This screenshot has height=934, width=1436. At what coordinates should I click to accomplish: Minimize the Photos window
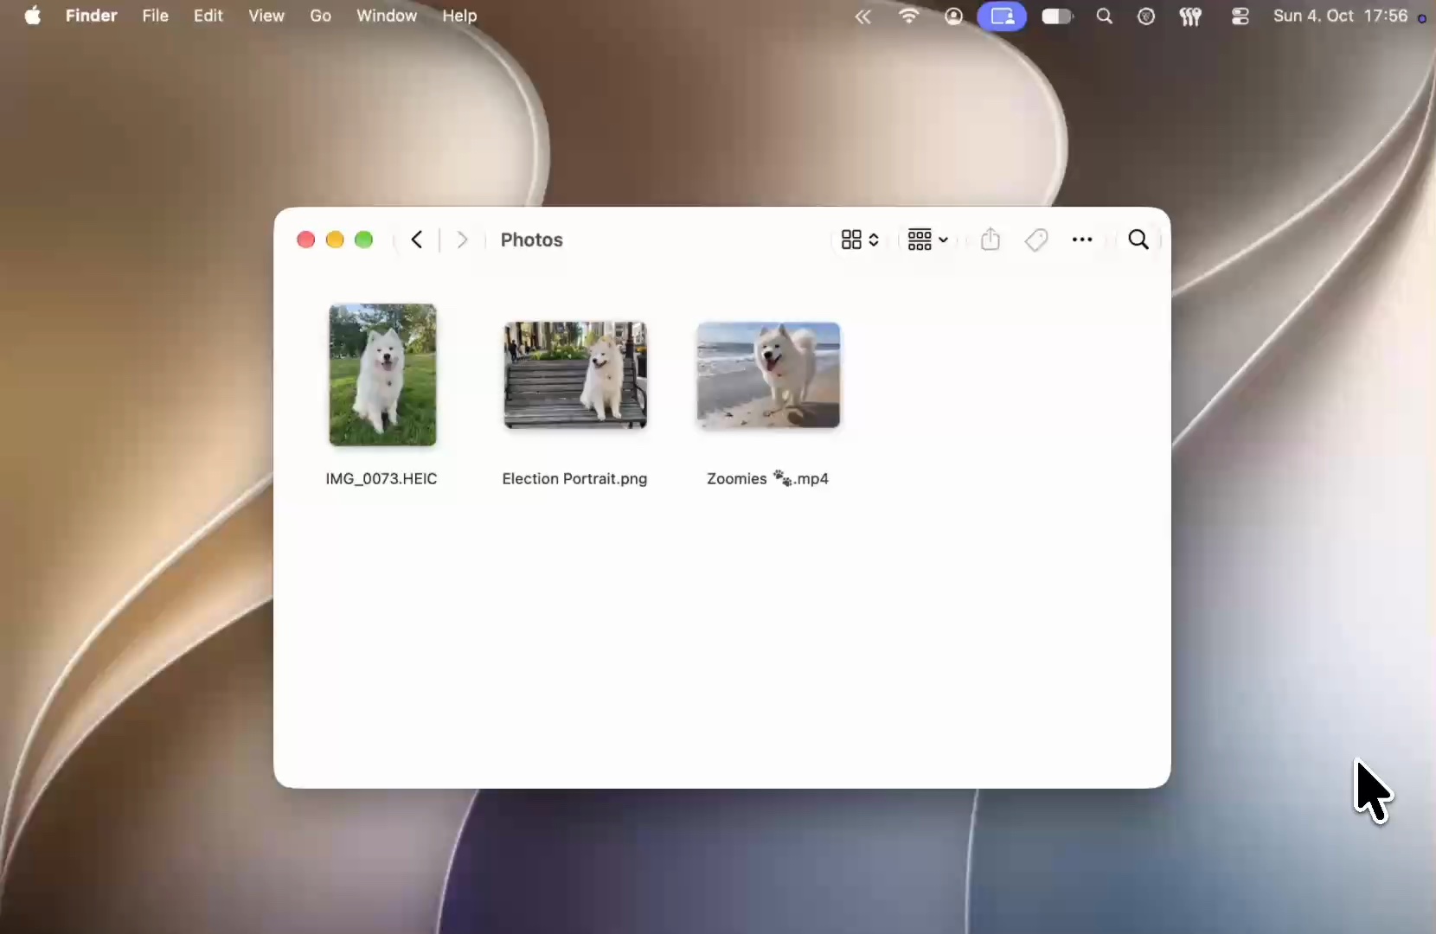pos(335,240)
